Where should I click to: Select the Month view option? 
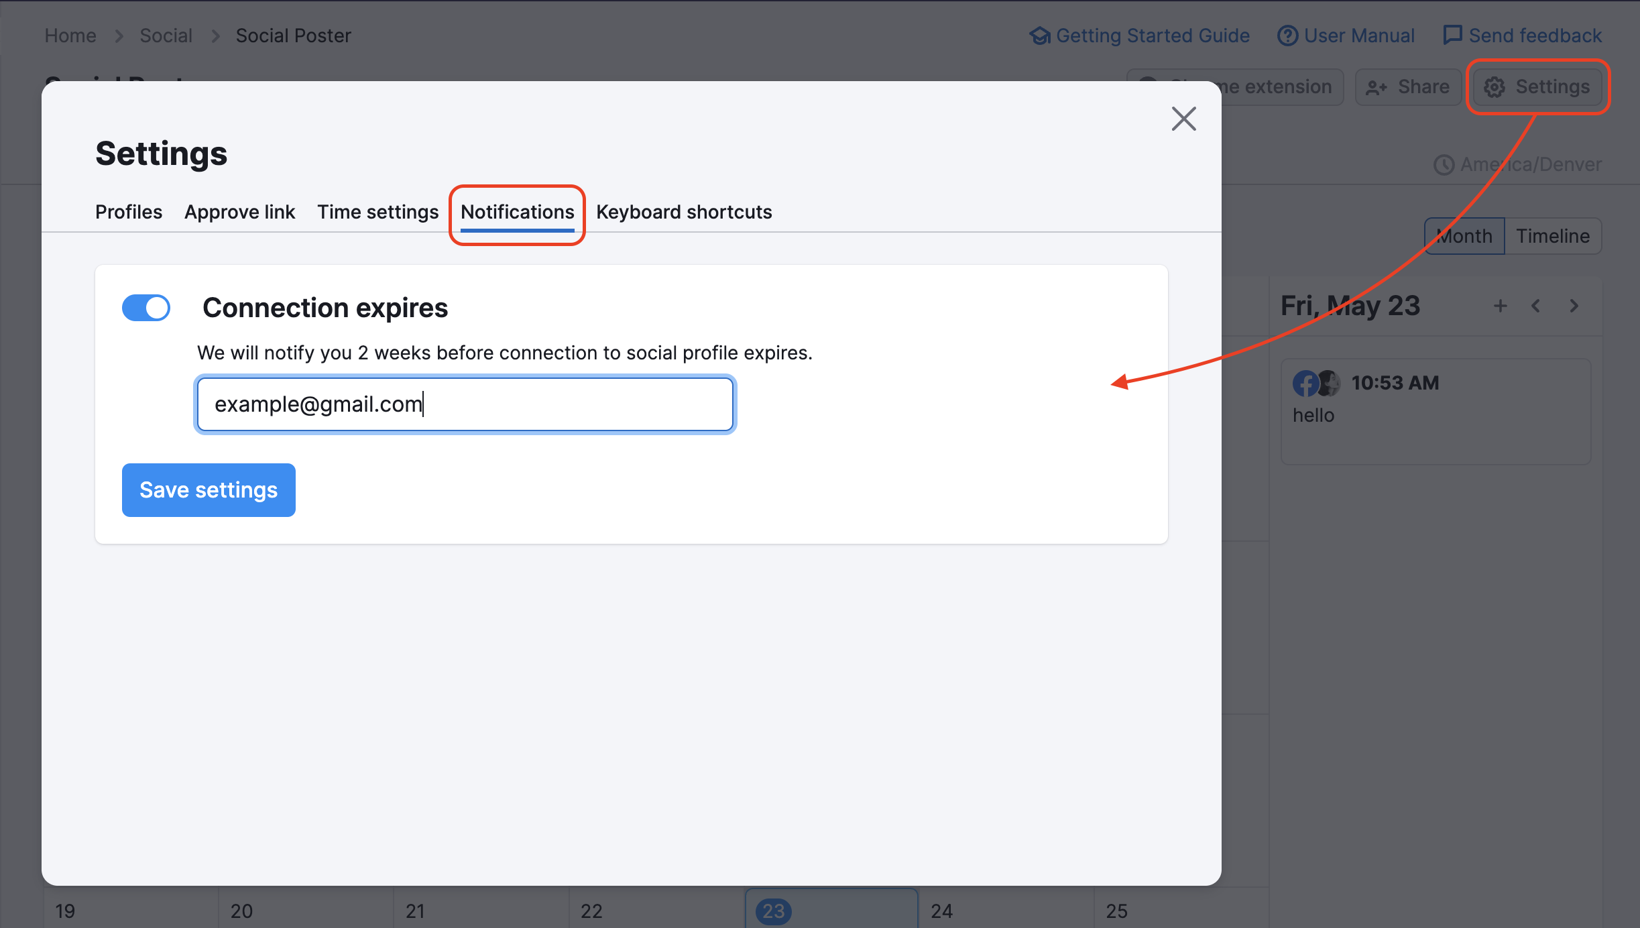pyautogui.click(x=1464, y=235)
